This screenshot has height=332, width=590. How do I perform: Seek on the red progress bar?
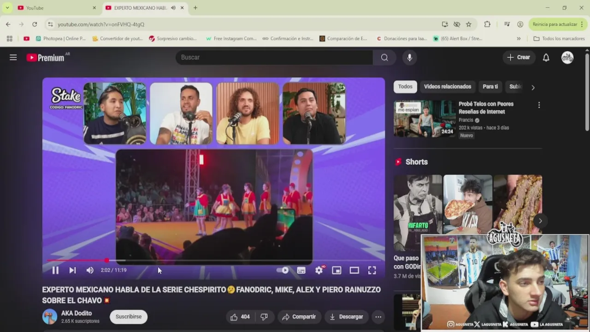click(214, 261)
